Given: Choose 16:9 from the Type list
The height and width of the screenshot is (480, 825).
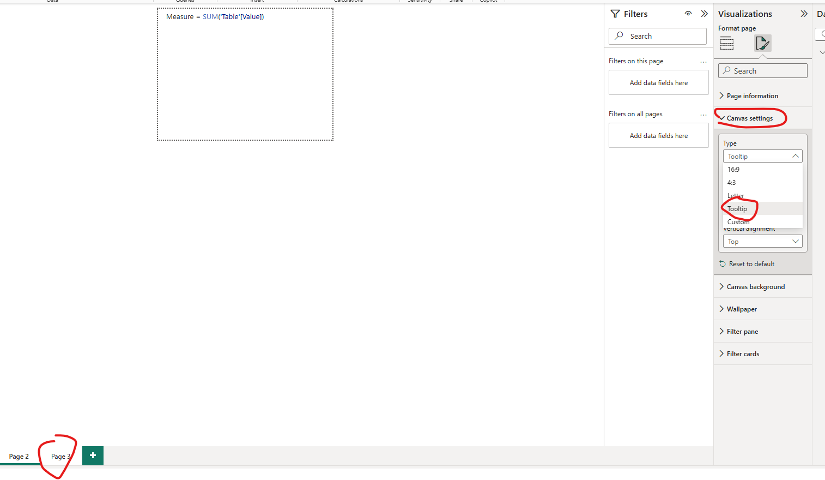Looking at the screenshot, I should coord(763,170).
